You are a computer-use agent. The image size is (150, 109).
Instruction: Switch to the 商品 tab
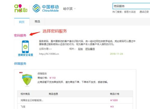(x=37, y=22)
